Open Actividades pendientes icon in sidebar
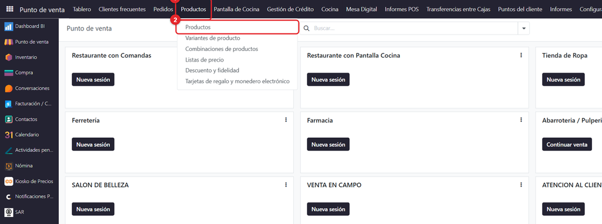 (9, 150)
